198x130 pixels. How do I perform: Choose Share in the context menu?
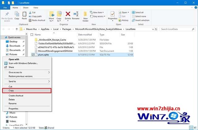click(27, 67)
